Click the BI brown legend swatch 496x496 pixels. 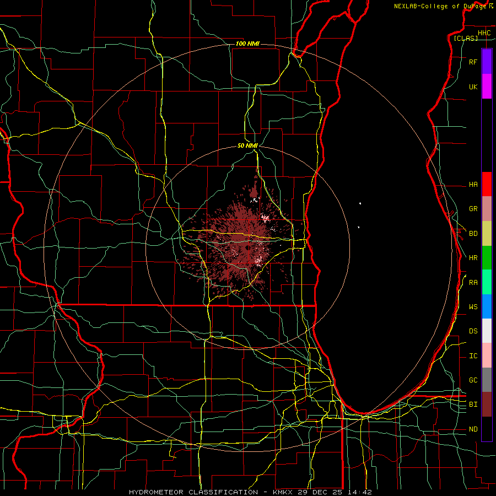487,405
